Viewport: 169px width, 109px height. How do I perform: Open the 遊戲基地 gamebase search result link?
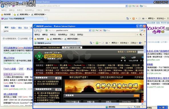click(x=14, y=74)
